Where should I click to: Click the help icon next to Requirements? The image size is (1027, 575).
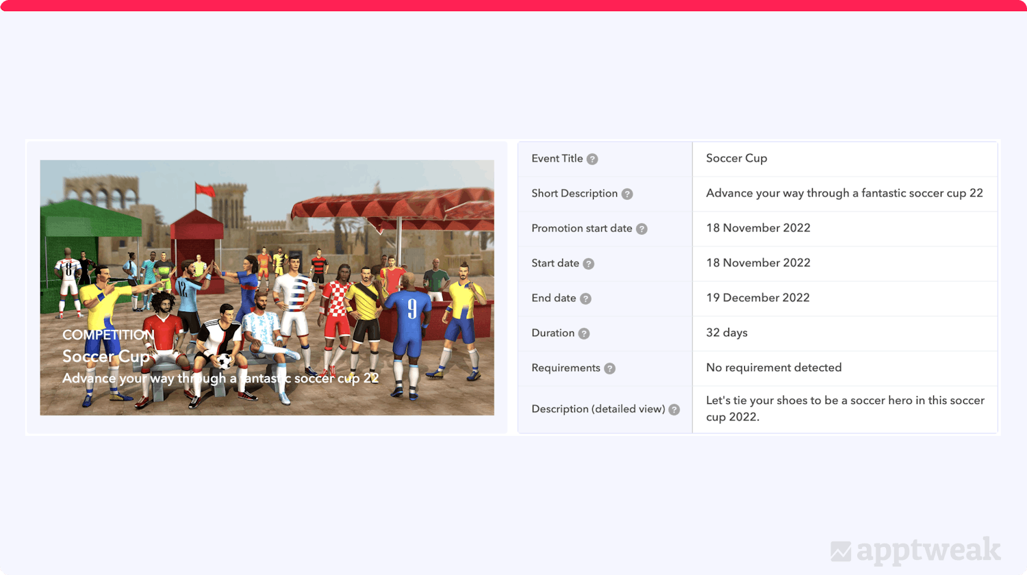click(609, 368)
